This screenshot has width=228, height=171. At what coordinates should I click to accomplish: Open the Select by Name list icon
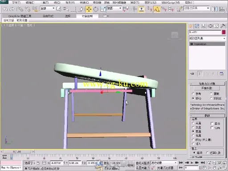(66, 9)
